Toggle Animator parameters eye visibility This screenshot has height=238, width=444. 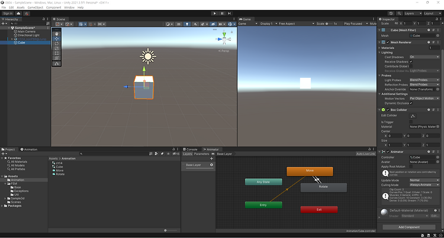pos(213,154)
